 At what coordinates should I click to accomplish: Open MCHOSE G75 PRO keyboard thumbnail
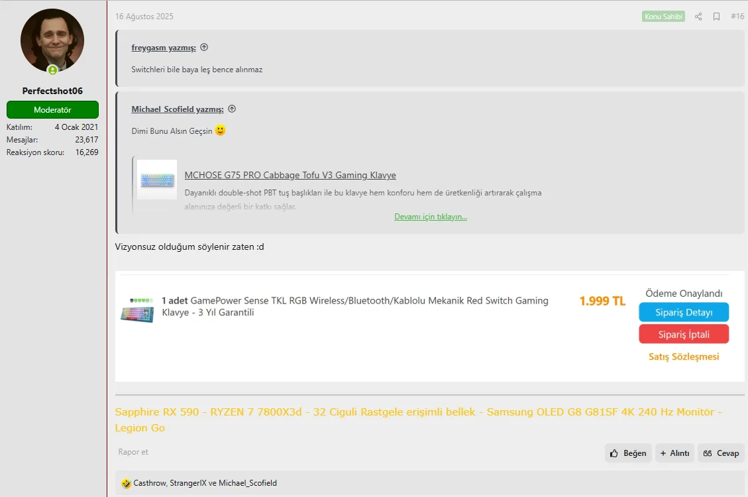[x=157, y=180]
